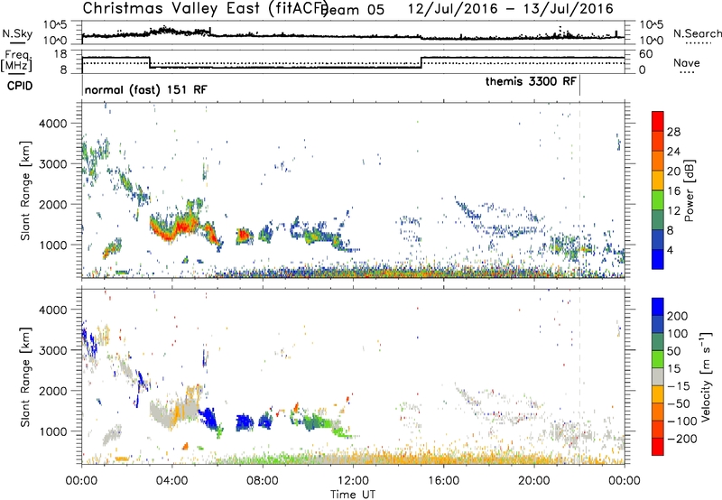Click the 'N.Search' legend label
Screen dimensions: 722x500
point(697,33)
